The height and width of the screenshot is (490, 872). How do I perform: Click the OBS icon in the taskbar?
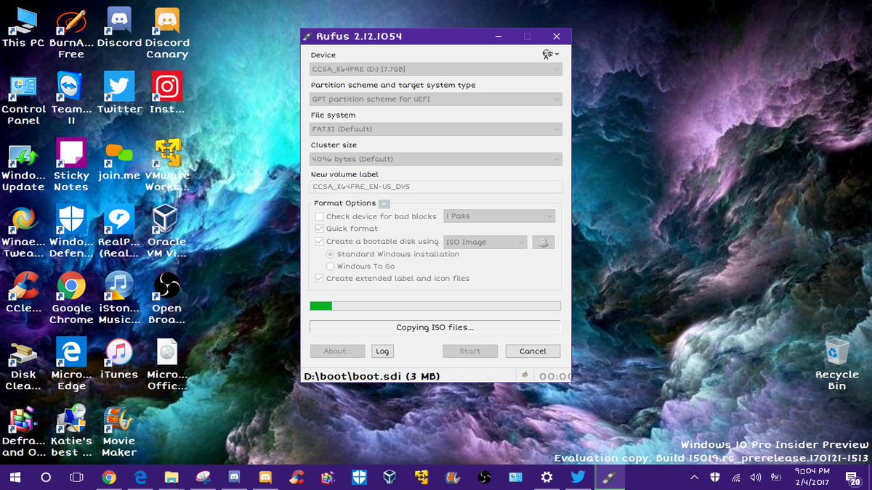pyautogui.click(x=485, y=477)
